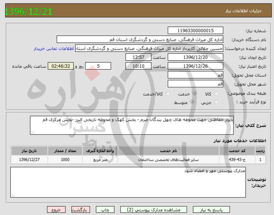
Task: Click the توضیحات خریدار text area
Action: pos(128,182)
